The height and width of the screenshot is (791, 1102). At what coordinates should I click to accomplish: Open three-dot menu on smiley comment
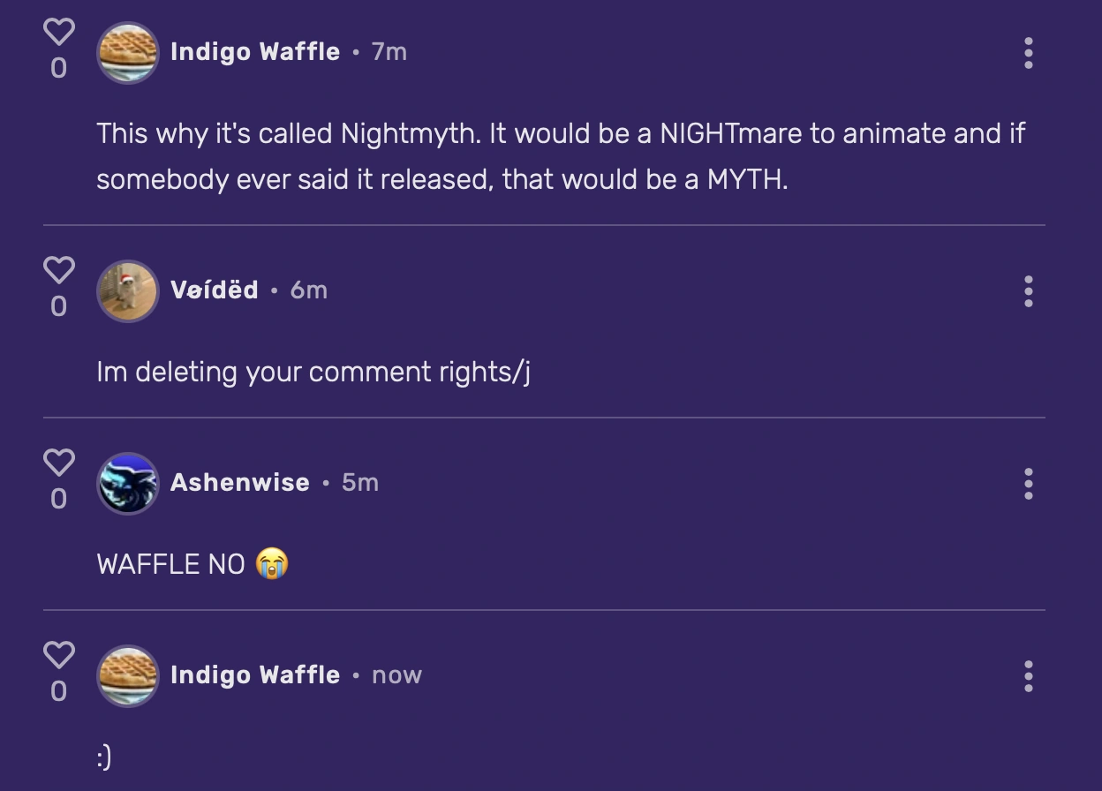[1028, 676]
